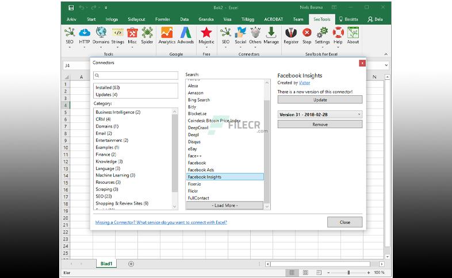Click the connector search input field

click(136, 75)
